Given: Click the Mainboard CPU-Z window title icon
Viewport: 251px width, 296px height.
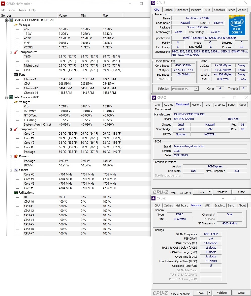Looking at the screenshot, I should point(154,98).
